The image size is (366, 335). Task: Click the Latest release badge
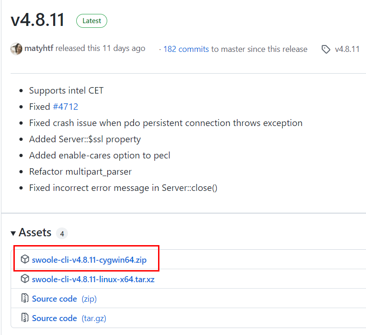pos(92,21)
